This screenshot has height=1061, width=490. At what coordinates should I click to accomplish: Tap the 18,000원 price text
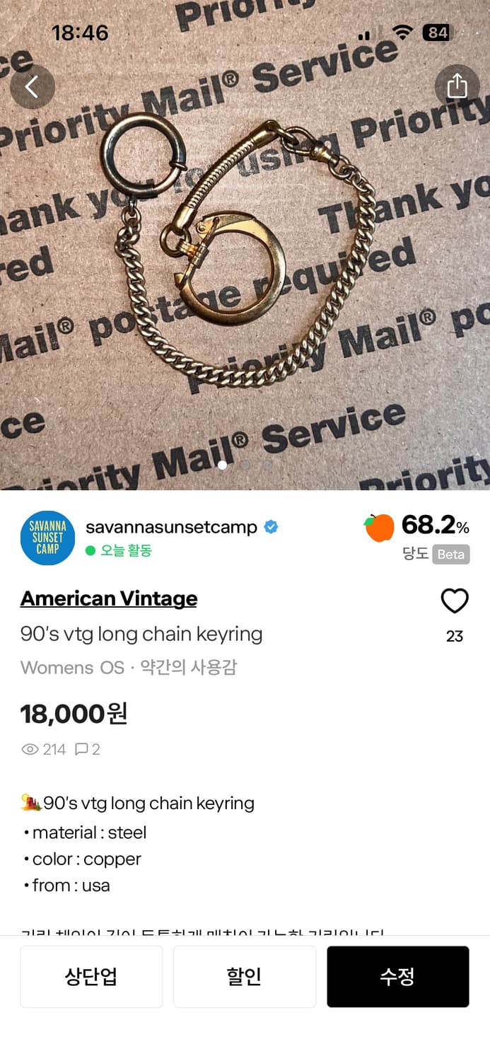74,714
